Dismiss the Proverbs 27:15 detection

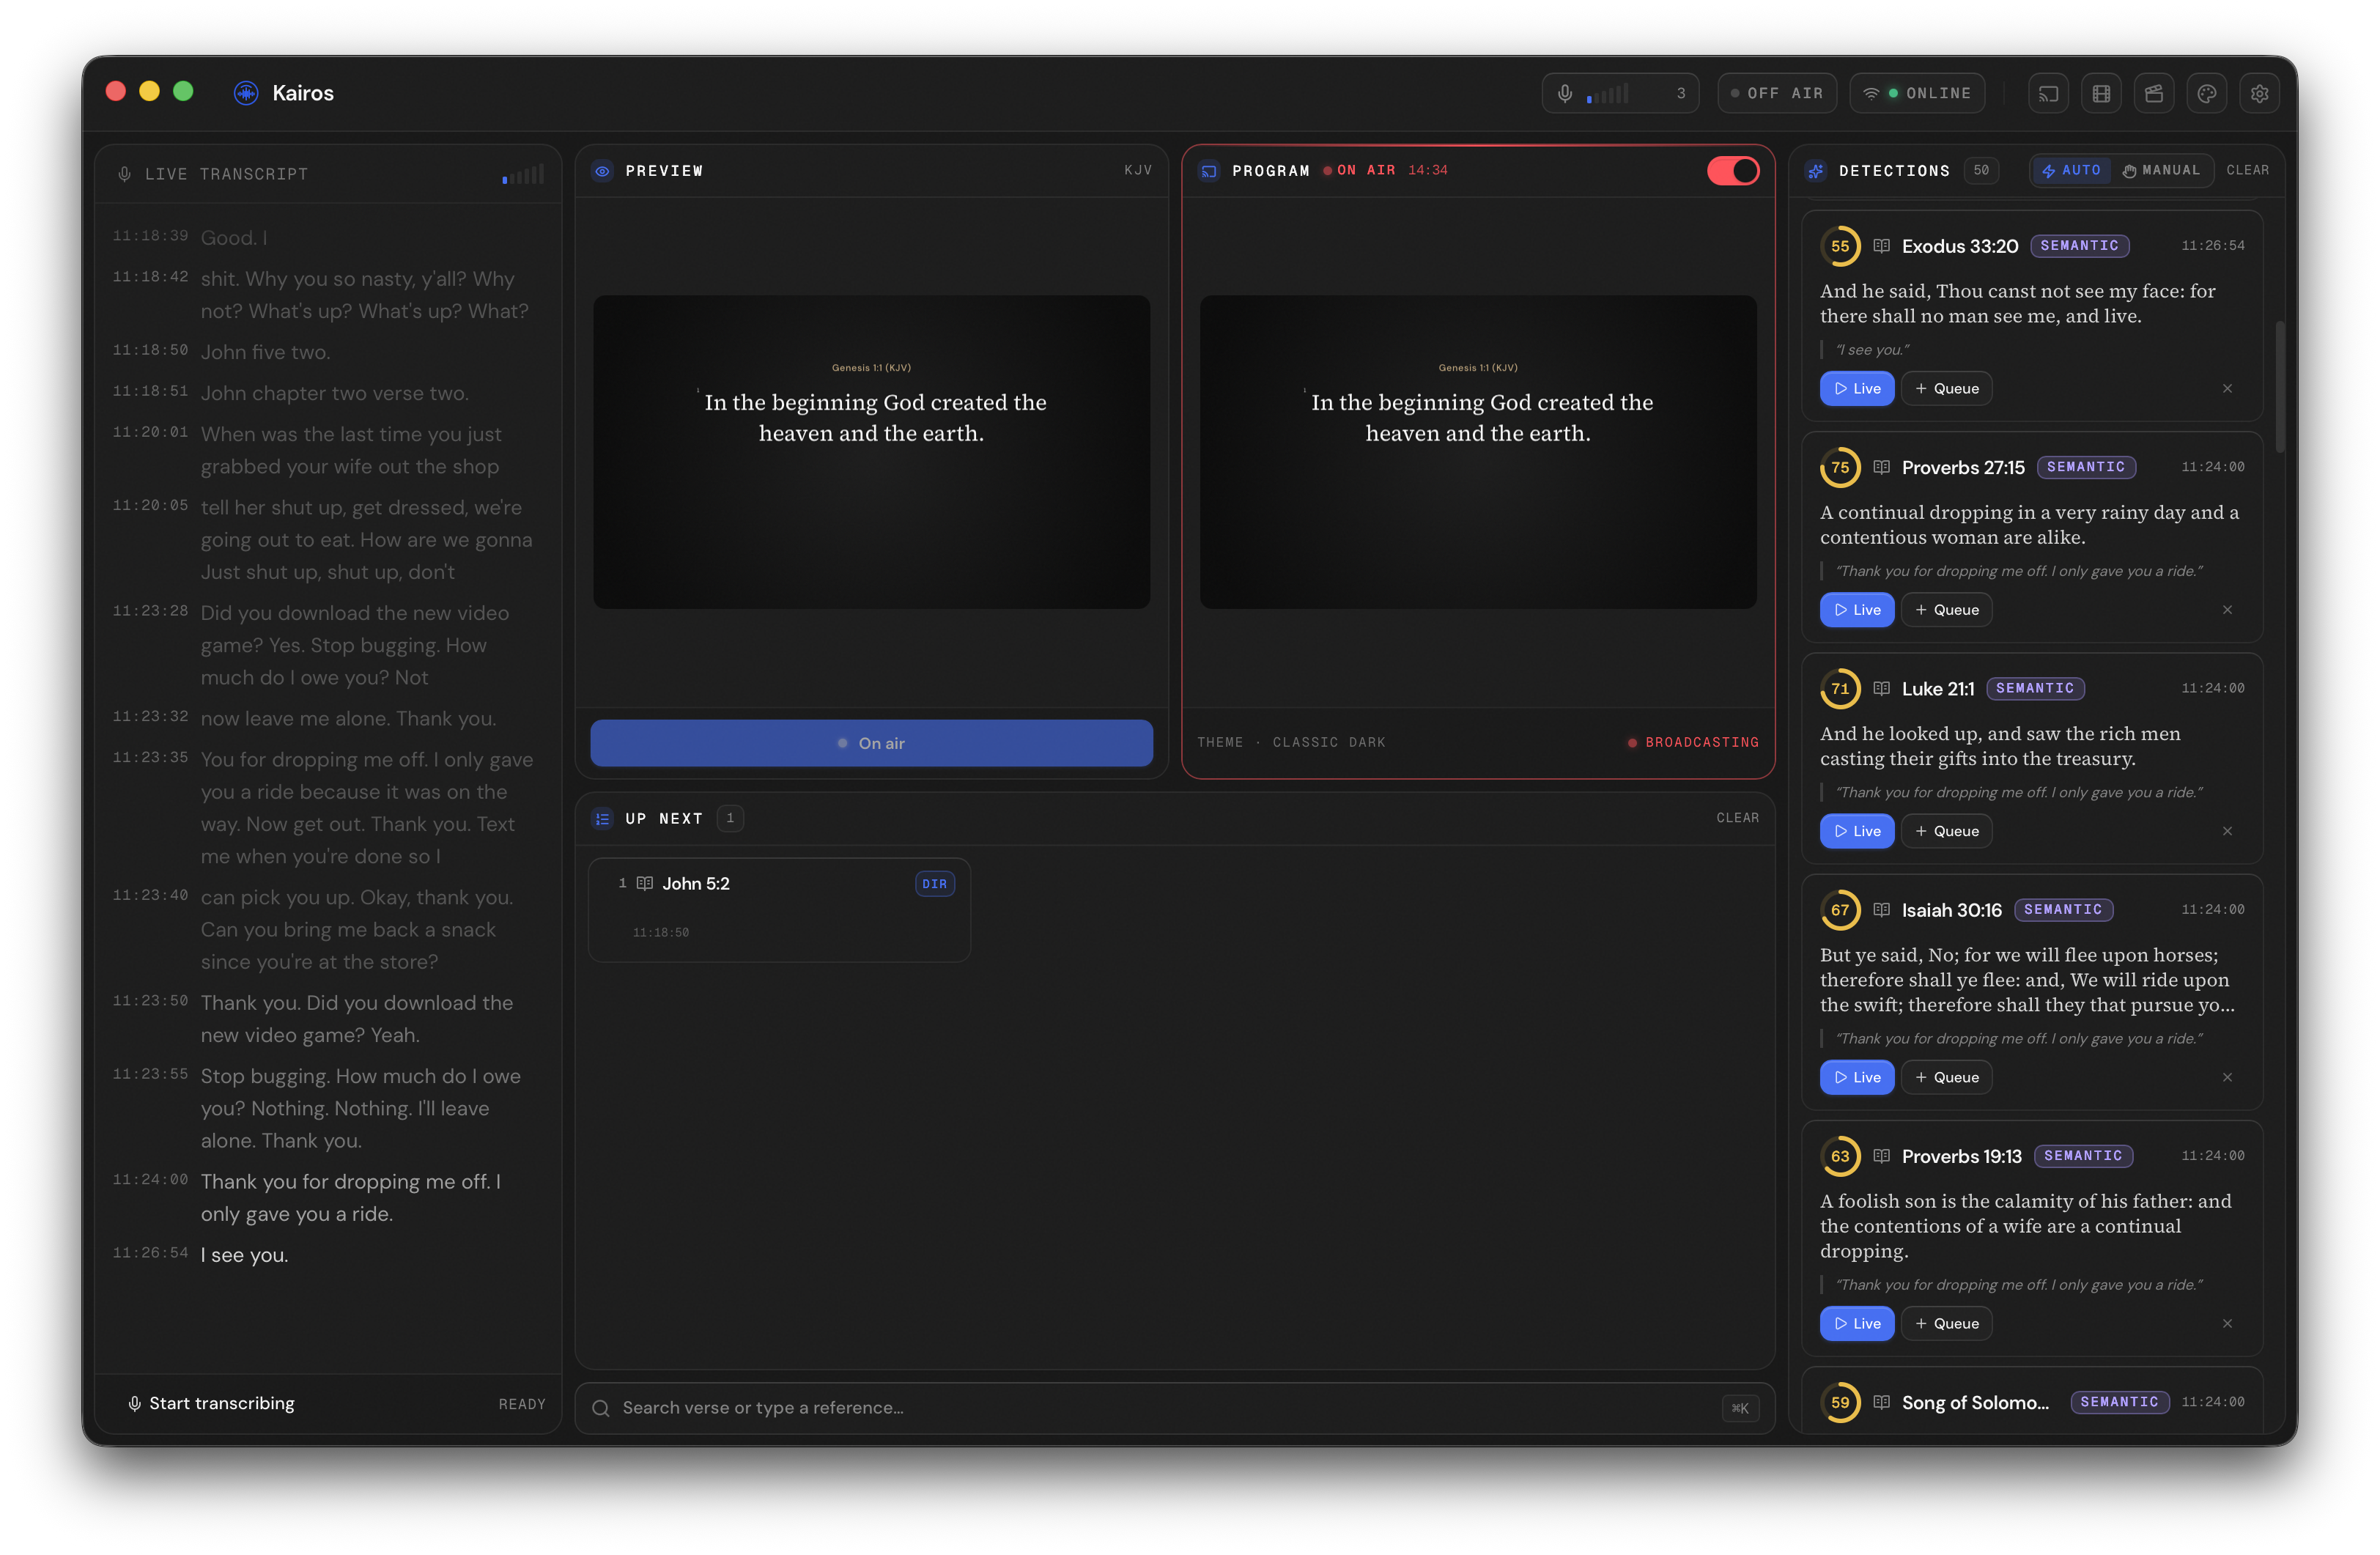(x=2227, y=610)
